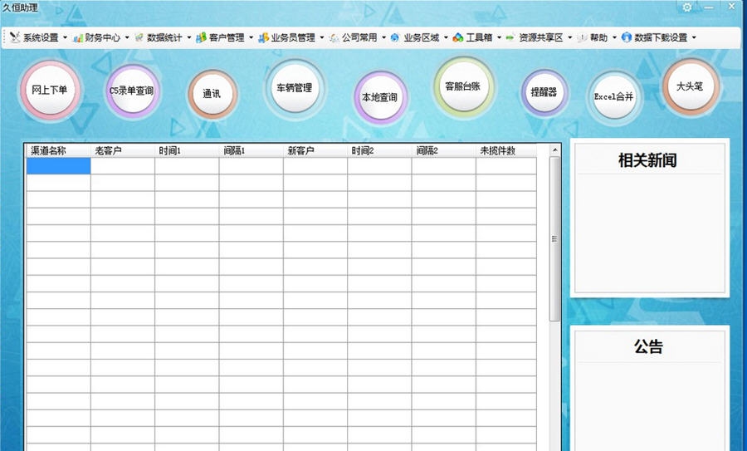Open the 客服台账 round button

tap(463, 86)
